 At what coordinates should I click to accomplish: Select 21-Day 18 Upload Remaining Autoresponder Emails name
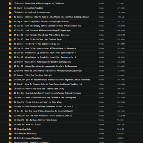click(x=45, y=66)
